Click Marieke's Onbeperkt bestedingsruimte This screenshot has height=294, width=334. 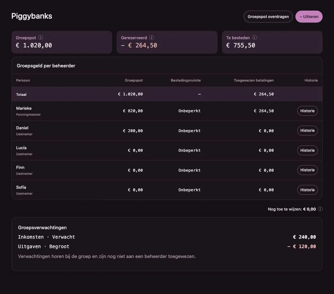190,111
